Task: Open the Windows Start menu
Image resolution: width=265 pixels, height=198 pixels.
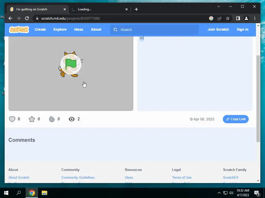Action: pyautogui.click(x=6, y=193)
